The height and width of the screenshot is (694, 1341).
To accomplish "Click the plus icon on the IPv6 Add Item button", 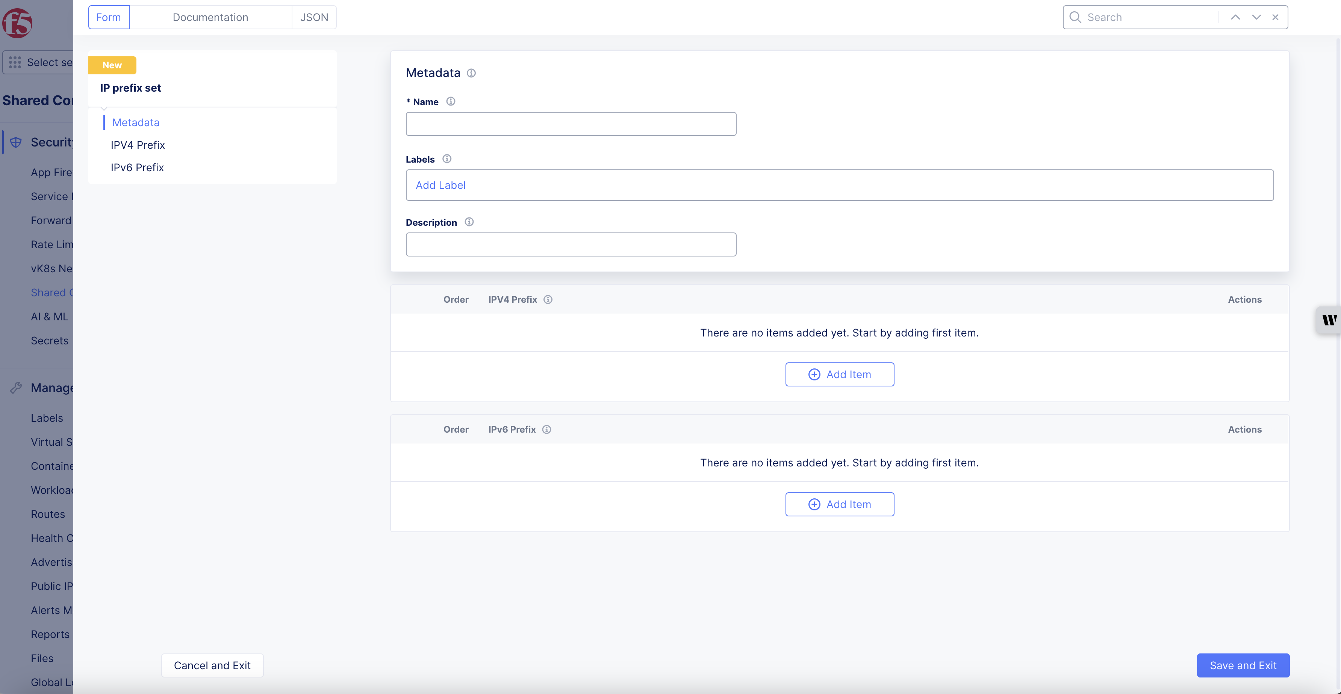I will [814, 504].
